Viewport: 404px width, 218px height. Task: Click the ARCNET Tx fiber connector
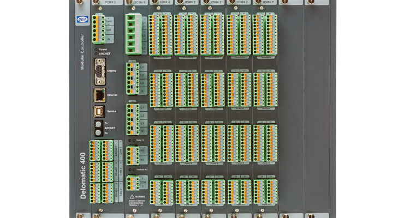(x=98, y=124)
